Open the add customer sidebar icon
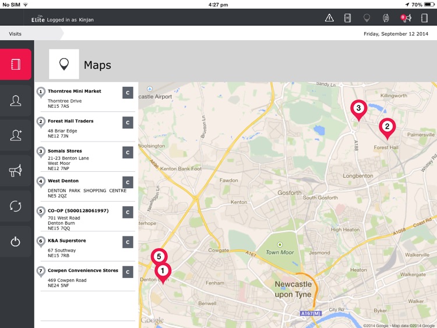437x328 pixels. [16, 135]
